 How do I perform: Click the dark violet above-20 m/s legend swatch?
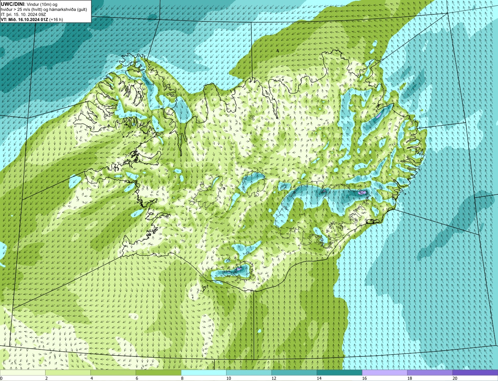pos(475,372)
